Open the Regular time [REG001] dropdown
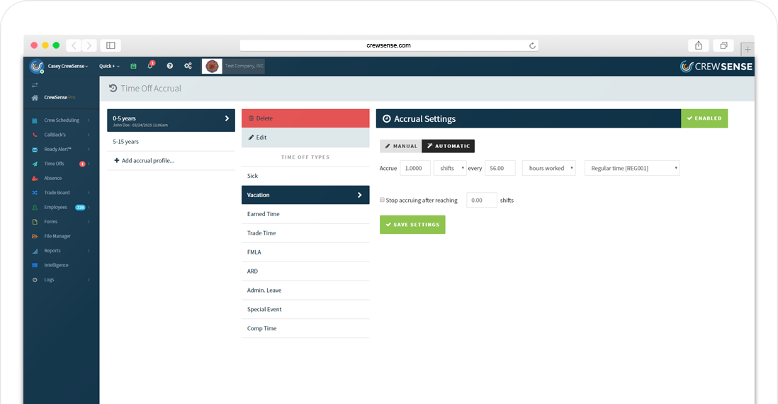Image resolution: width=778 pixels, height=404 pixels. coord(632,168)
